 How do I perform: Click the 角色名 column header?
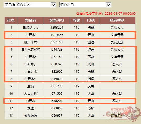click(31, 20)
